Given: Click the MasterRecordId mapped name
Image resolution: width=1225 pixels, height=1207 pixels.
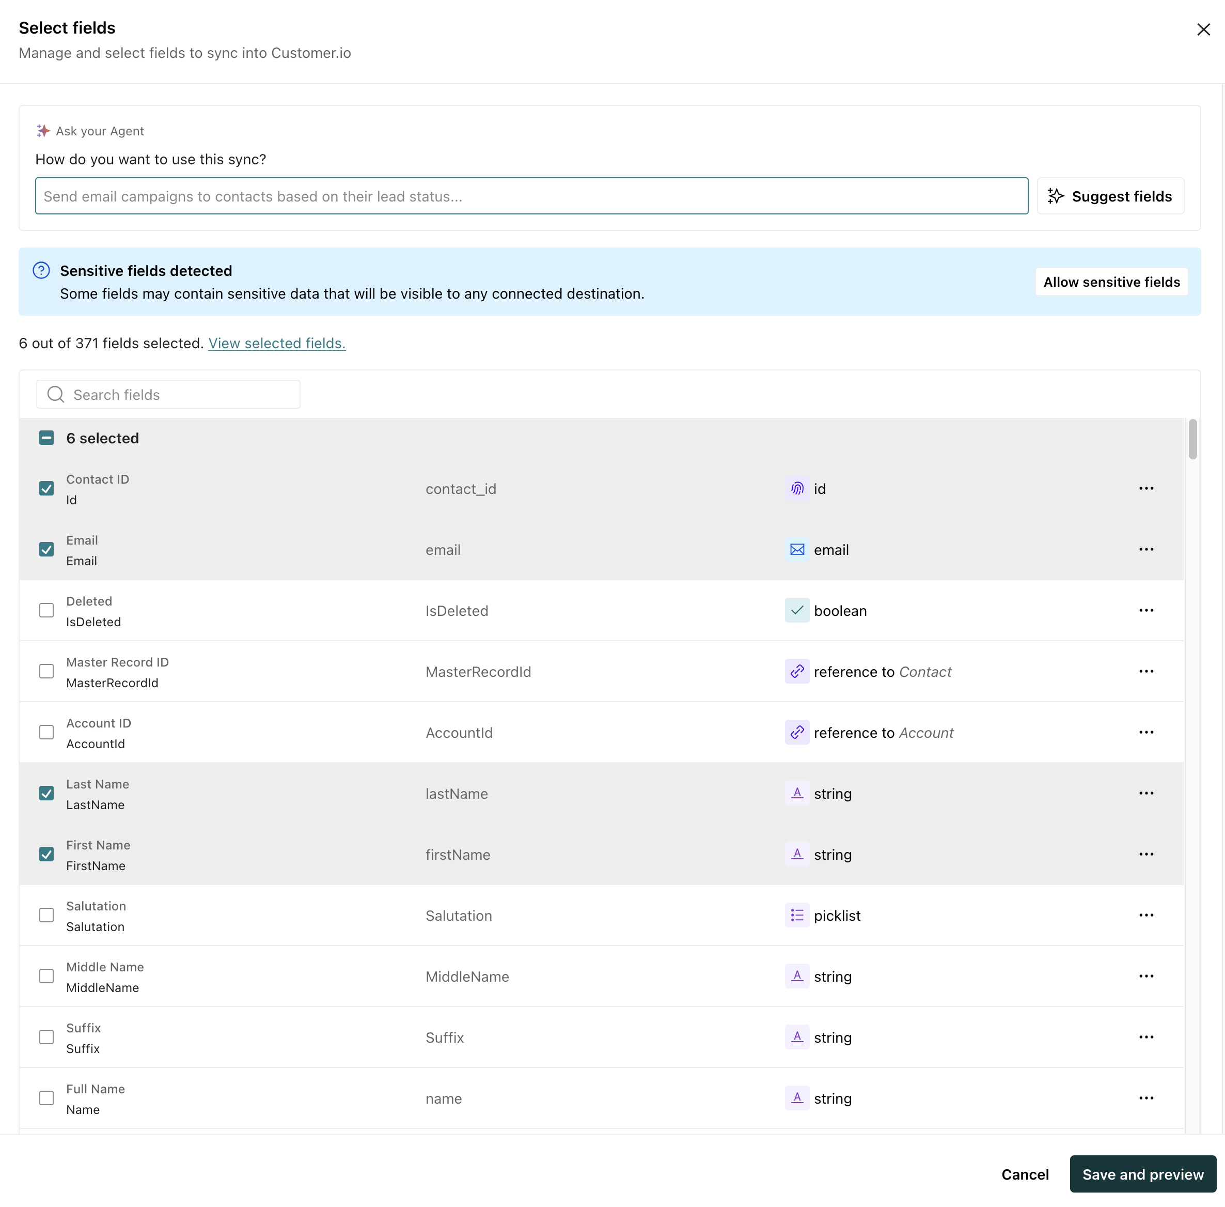Looking at the screenshot, I should pos(478,671).
